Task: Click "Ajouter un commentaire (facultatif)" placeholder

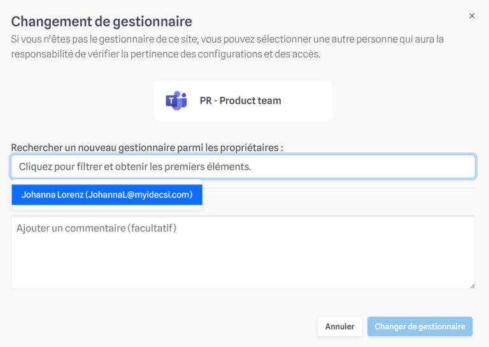Action: (97, 228)
